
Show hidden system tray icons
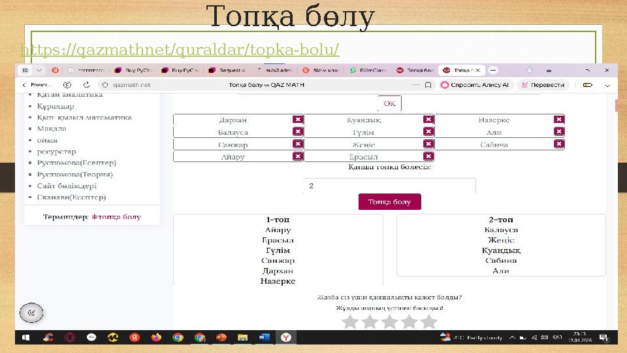512,337
